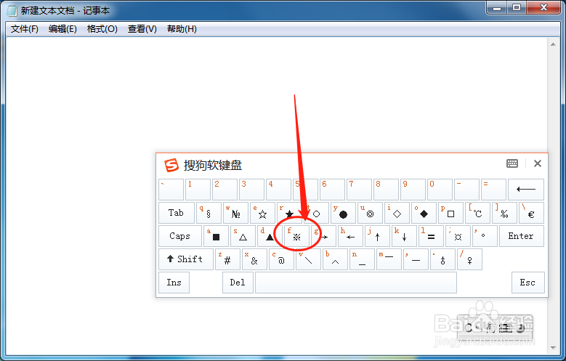This screenshot has width=566, height=361.
Task: Insert the 〓 symbol with l key
Action: pos(431,236)
